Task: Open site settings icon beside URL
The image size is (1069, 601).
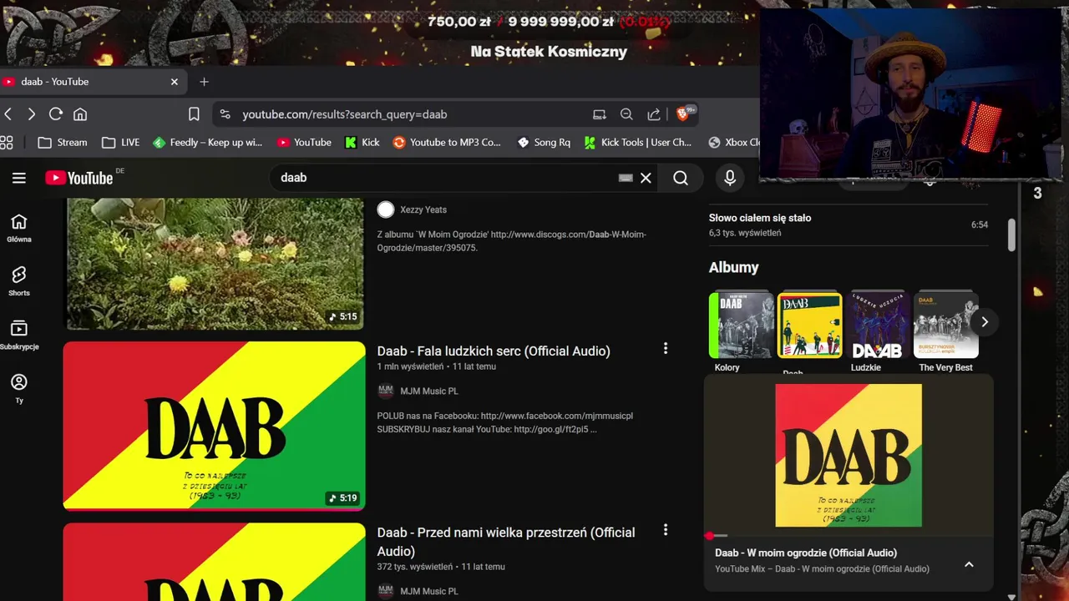Action: tap(224, 114)
